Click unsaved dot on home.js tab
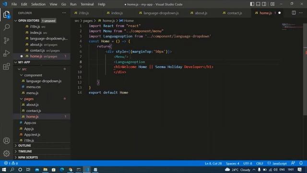Image resolution: width=307 pixels, height=173 pixels. click(279, 13)
